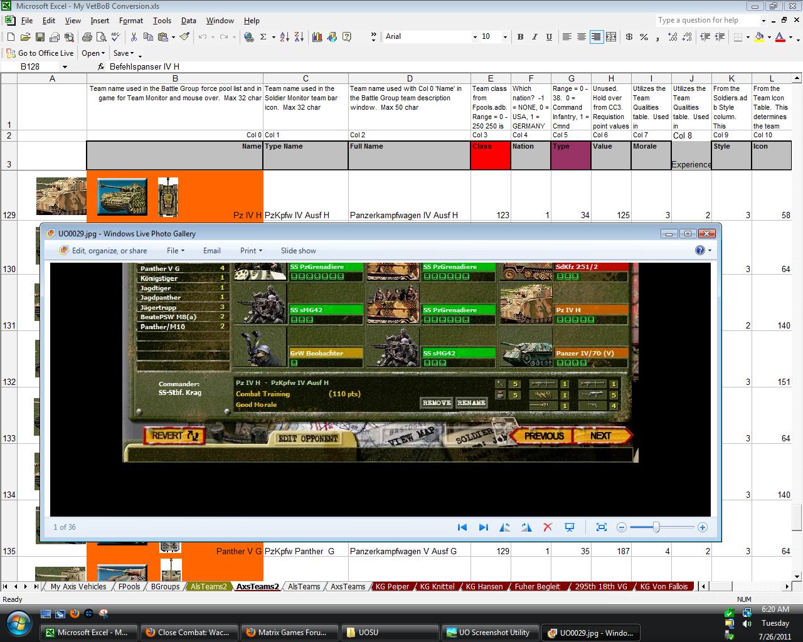Open the Print dropdown in Photo Gallery
Image resolution: width=803 pixels, height=642 pixels.
(251, 251)
